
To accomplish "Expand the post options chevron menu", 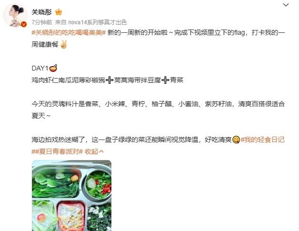I will click(286, 5).
